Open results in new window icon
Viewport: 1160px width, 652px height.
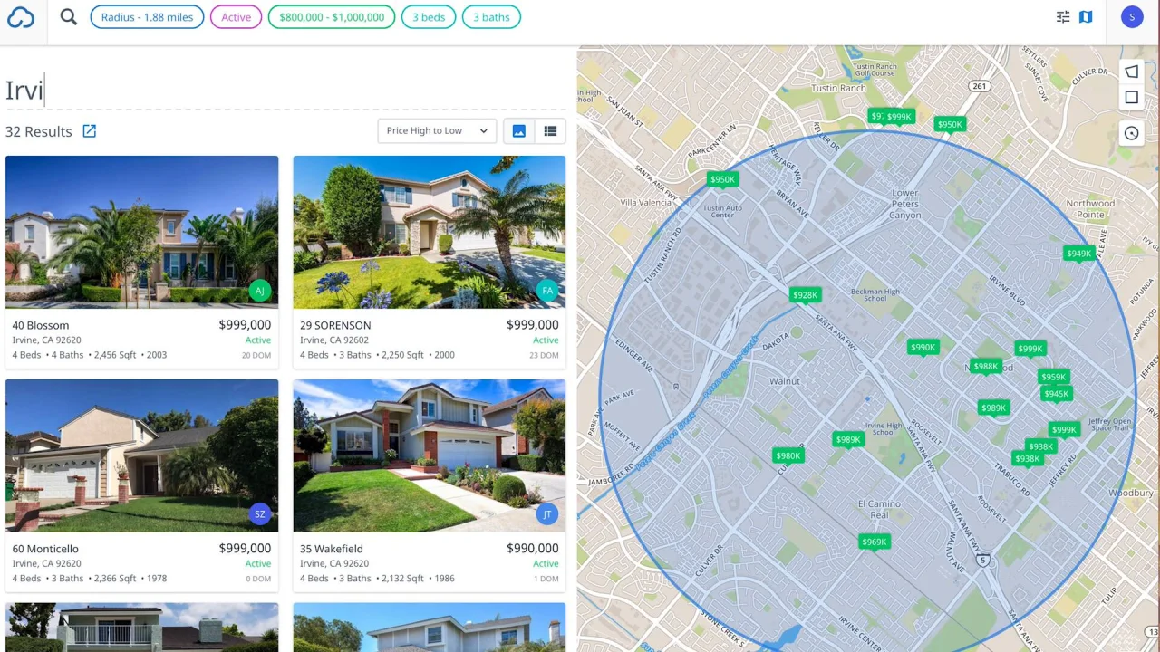point(90,131)
